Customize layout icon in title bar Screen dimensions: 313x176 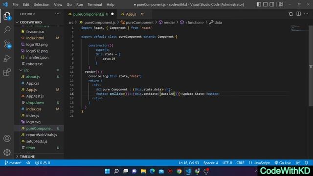point(281,4)
